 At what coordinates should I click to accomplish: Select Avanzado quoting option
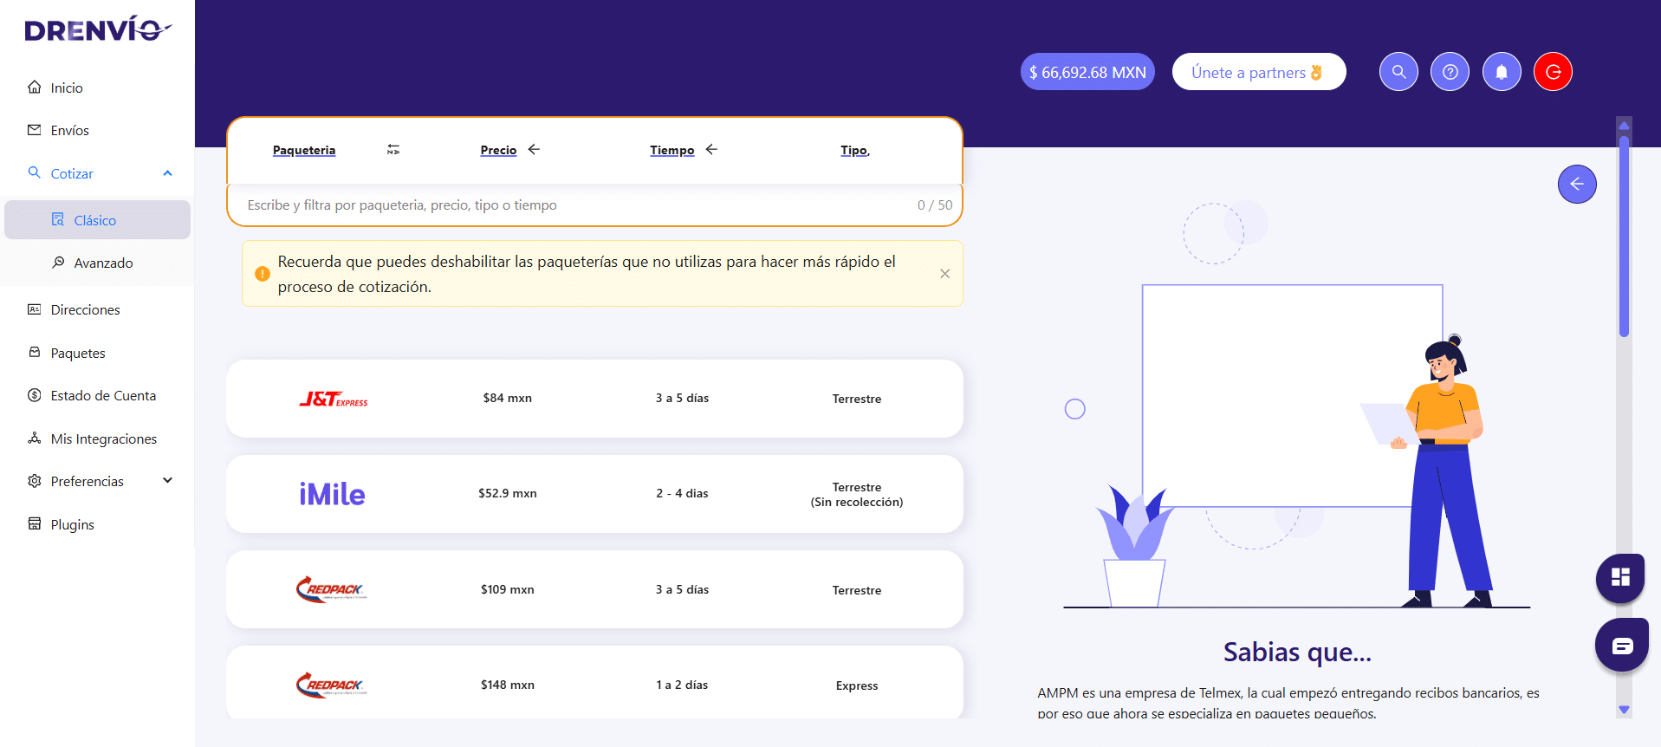(x=103, y=263)
